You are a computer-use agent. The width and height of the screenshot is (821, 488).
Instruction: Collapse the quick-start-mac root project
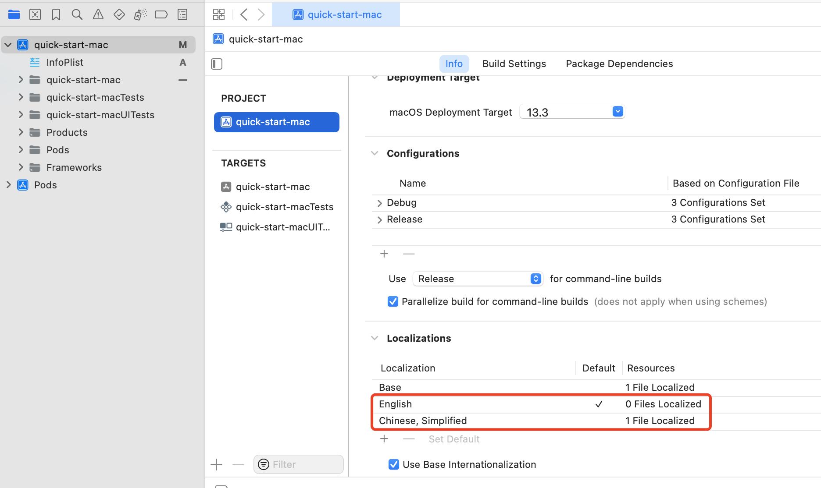click(8, 45)
